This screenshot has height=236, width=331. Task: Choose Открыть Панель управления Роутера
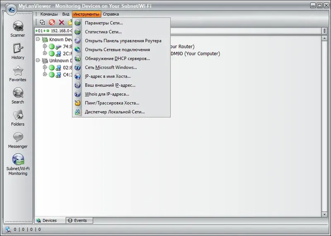pyautogui.click(x=121, y=41)
